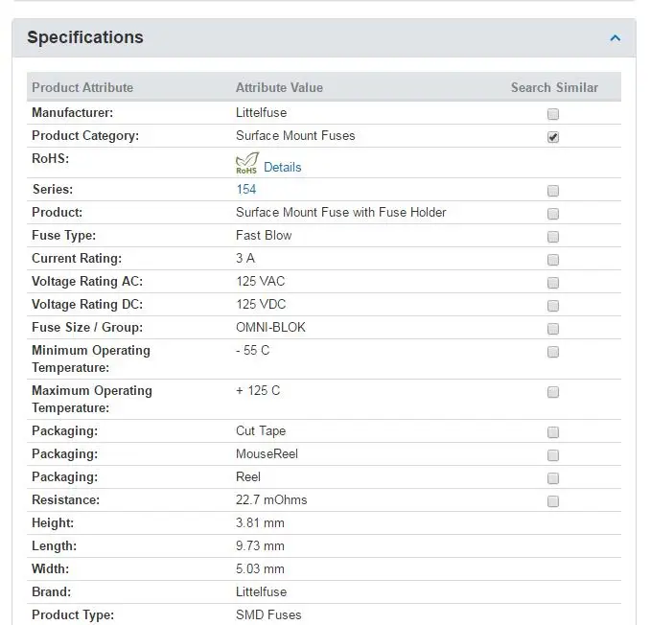651x625 pixels.
Task: Tick the Voltage Rating AC checkbox
Action: pyautogui.click(x=553, y=283)
